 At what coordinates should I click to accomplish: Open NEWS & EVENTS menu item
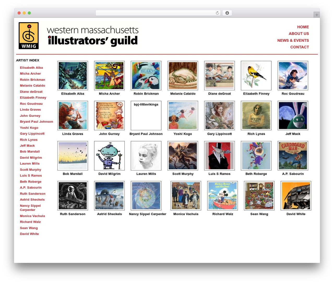[293, 40]
